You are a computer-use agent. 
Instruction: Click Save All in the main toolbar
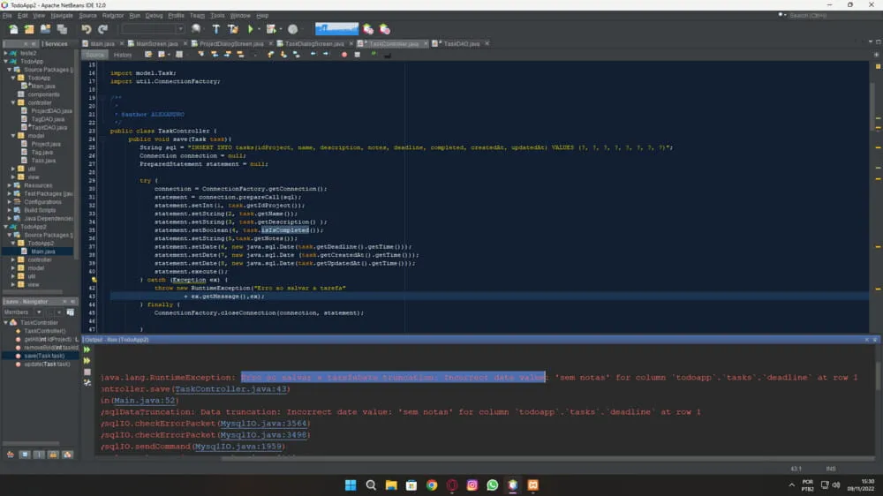(x=62, y=29)
